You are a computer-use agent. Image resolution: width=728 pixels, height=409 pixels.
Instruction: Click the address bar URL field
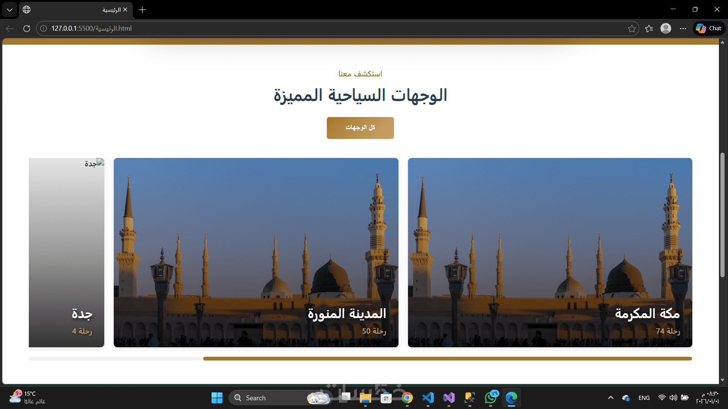coord(303,28)
